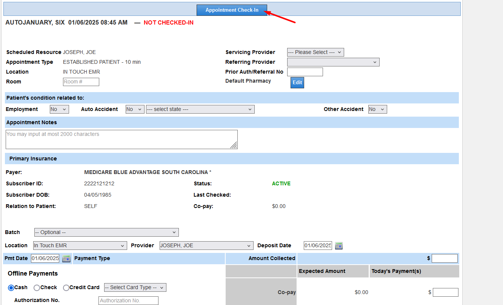Screen dimensions: 503x305
Task: Expand the Batch optional dropdown
Action: click(106, 233)
